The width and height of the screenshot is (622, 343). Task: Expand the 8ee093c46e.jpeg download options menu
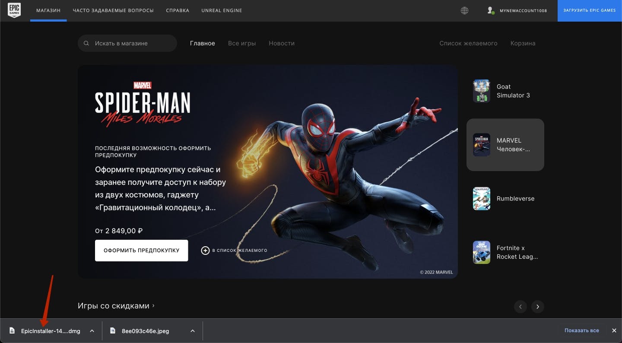coord(193,331)
